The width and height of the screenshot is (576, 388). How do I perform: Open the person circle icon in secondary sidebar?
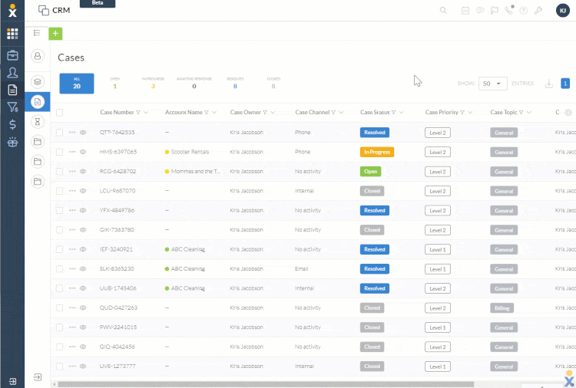click(x=38, y=56)
